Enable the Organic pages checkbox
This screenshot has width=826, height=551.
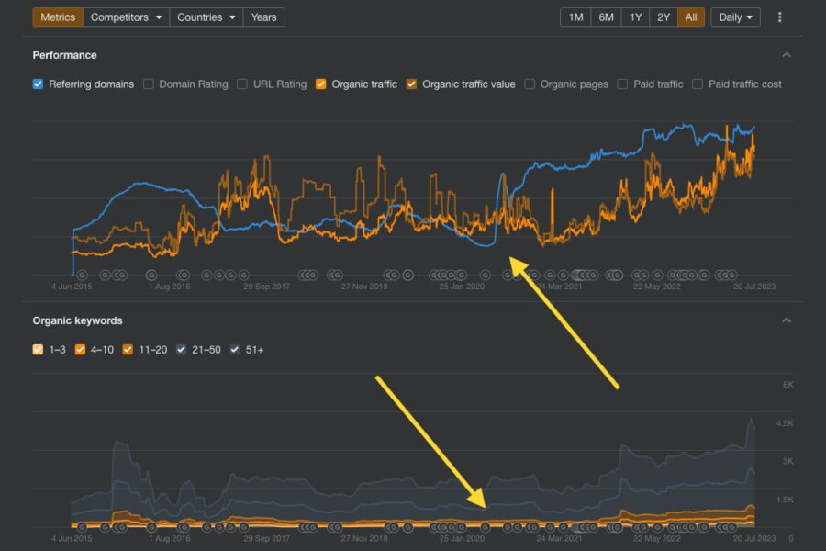point(530,84)
